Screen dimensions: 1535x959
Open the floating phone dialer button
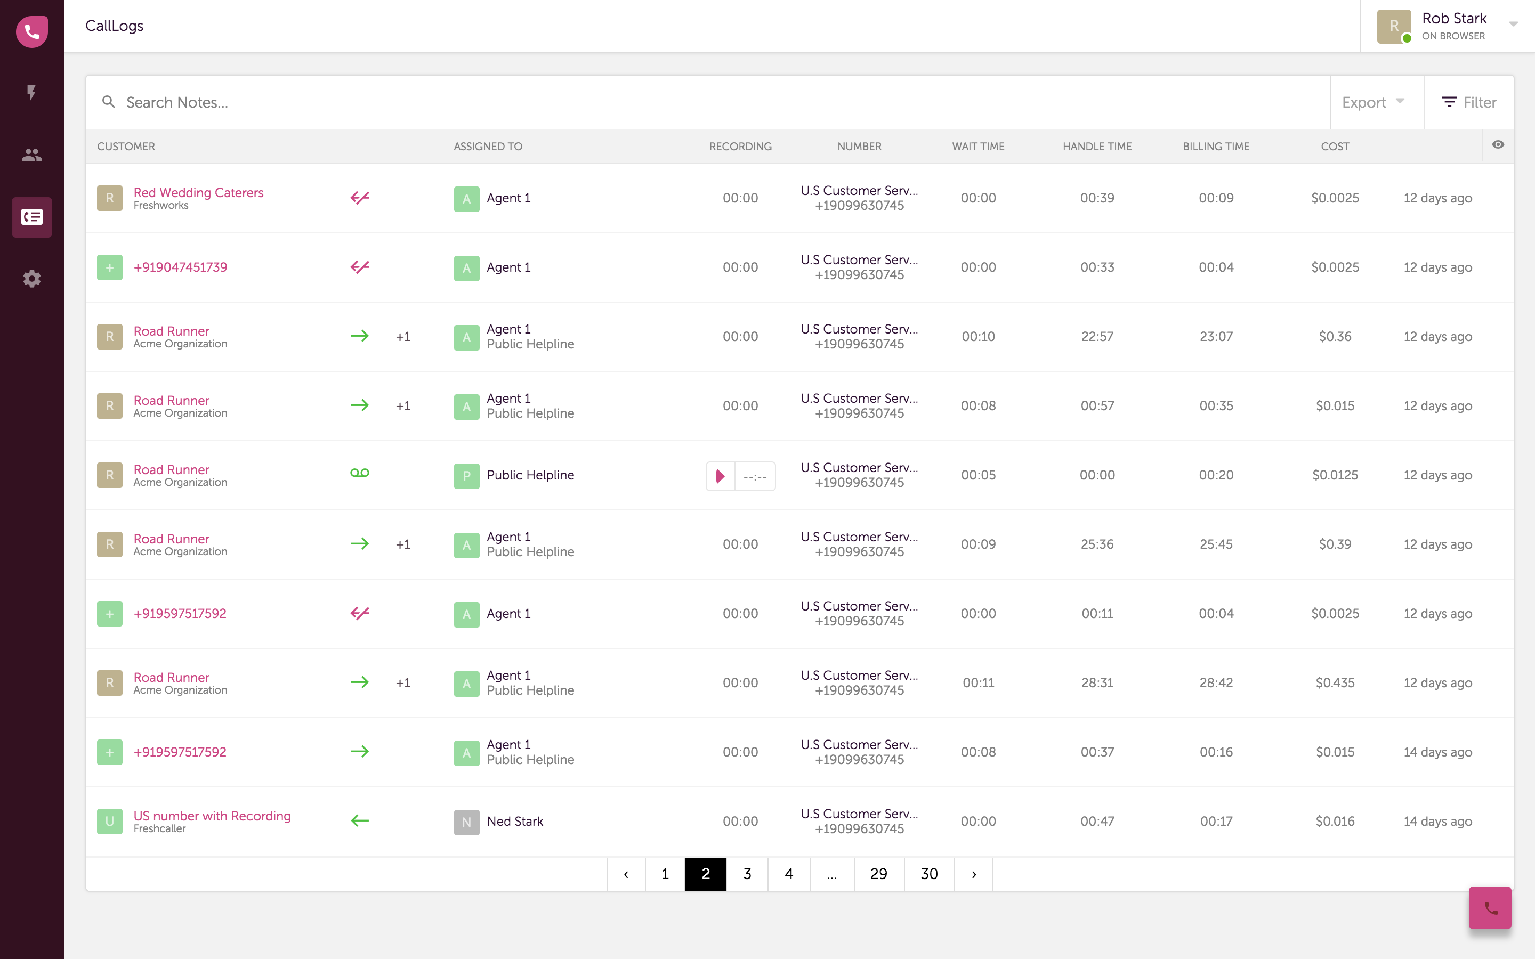pos(1489,907)
